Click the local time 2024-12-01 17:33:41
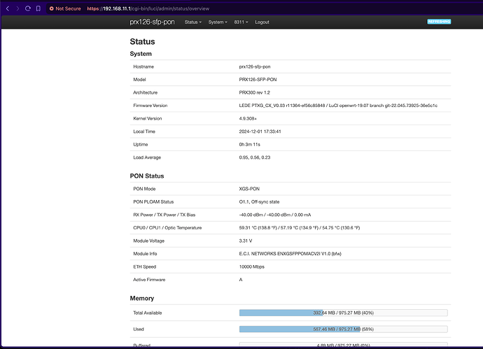The width and height of the screenshot is (483, 349). click(260, 131)
